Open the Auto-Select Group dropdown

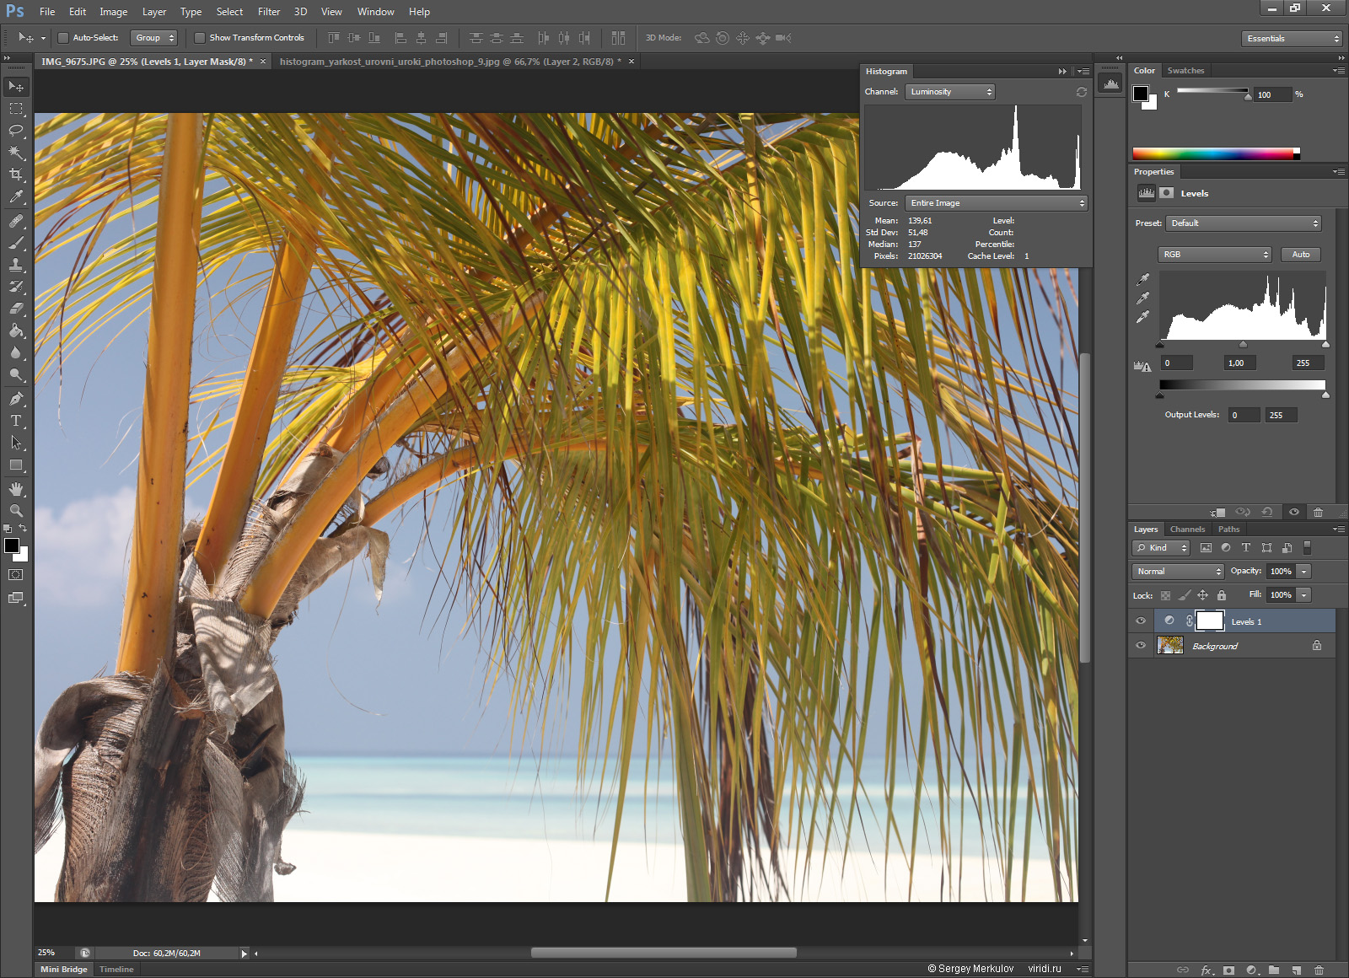(153, 38)
